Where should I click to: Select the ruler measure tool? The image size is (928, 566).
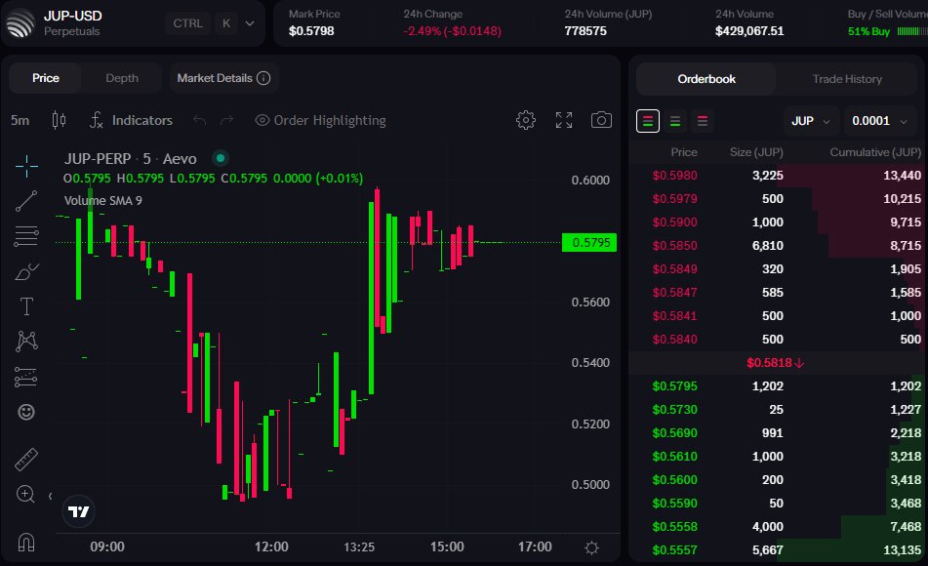(26, 459)
